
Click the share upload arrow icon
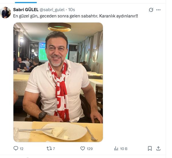pyautogui.click(x=158, y=148)
